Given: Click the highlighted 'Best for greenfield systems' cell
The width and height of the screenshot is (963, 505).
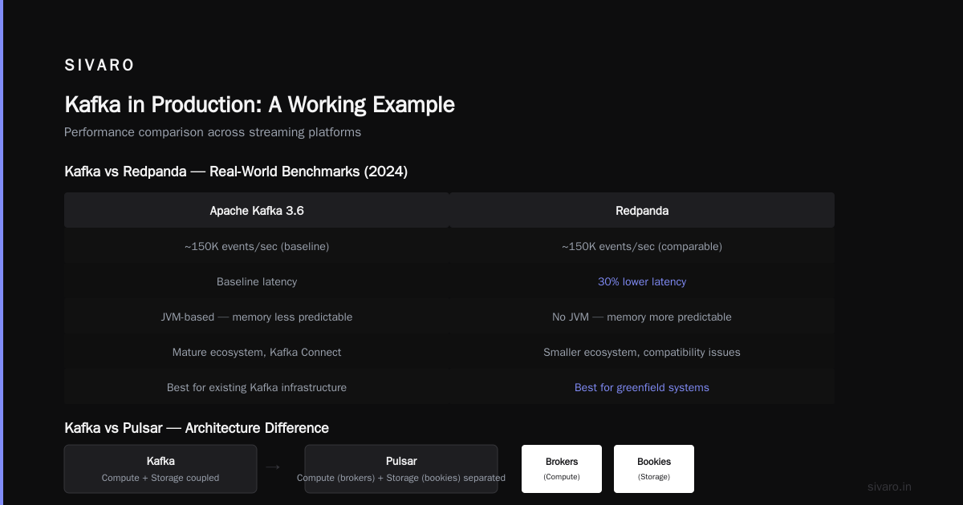Looking at the screenshot, I should click(642, 387).
